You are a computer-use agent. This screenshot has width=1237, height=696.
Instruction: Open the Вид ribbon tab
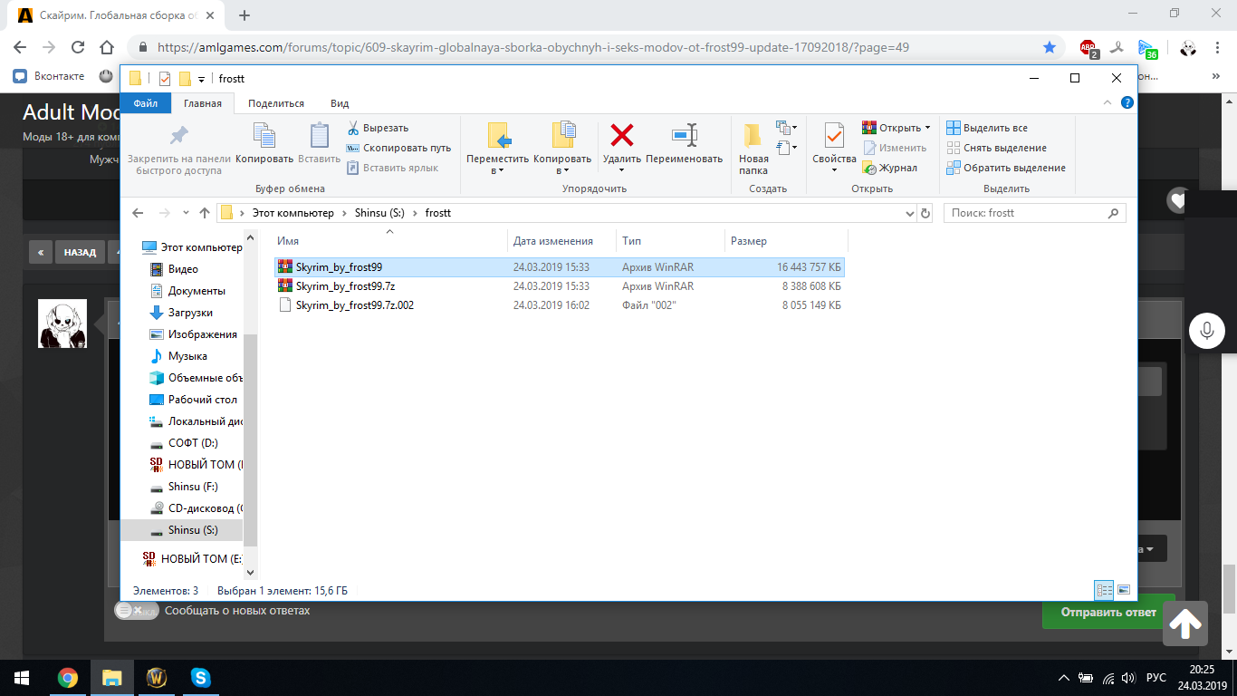pyautogui.click(x=340, y=103)
